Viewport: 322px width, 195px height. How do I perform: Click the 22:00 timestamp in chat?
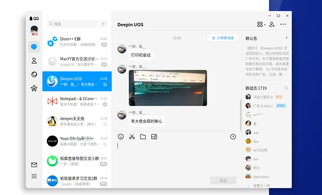[177, 38]
